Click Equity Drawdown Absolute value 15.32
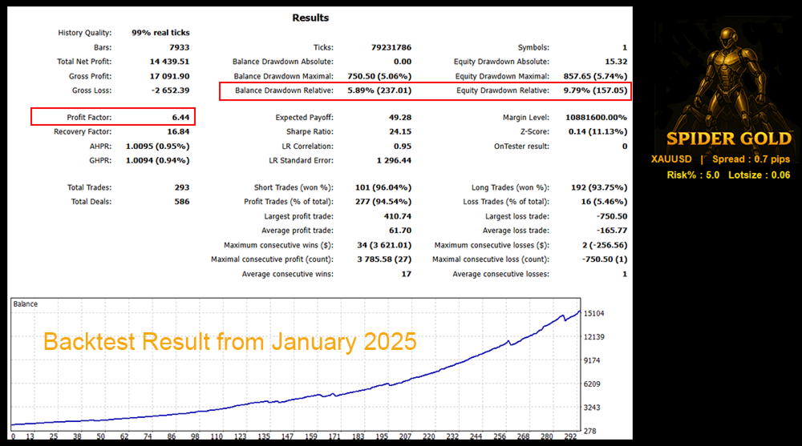The height and width of the screenshot is (446, 802). tap(616, 62)
